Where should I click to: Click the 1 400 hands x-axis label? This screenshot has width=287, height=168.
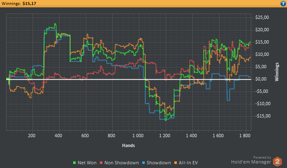(191, 136)
